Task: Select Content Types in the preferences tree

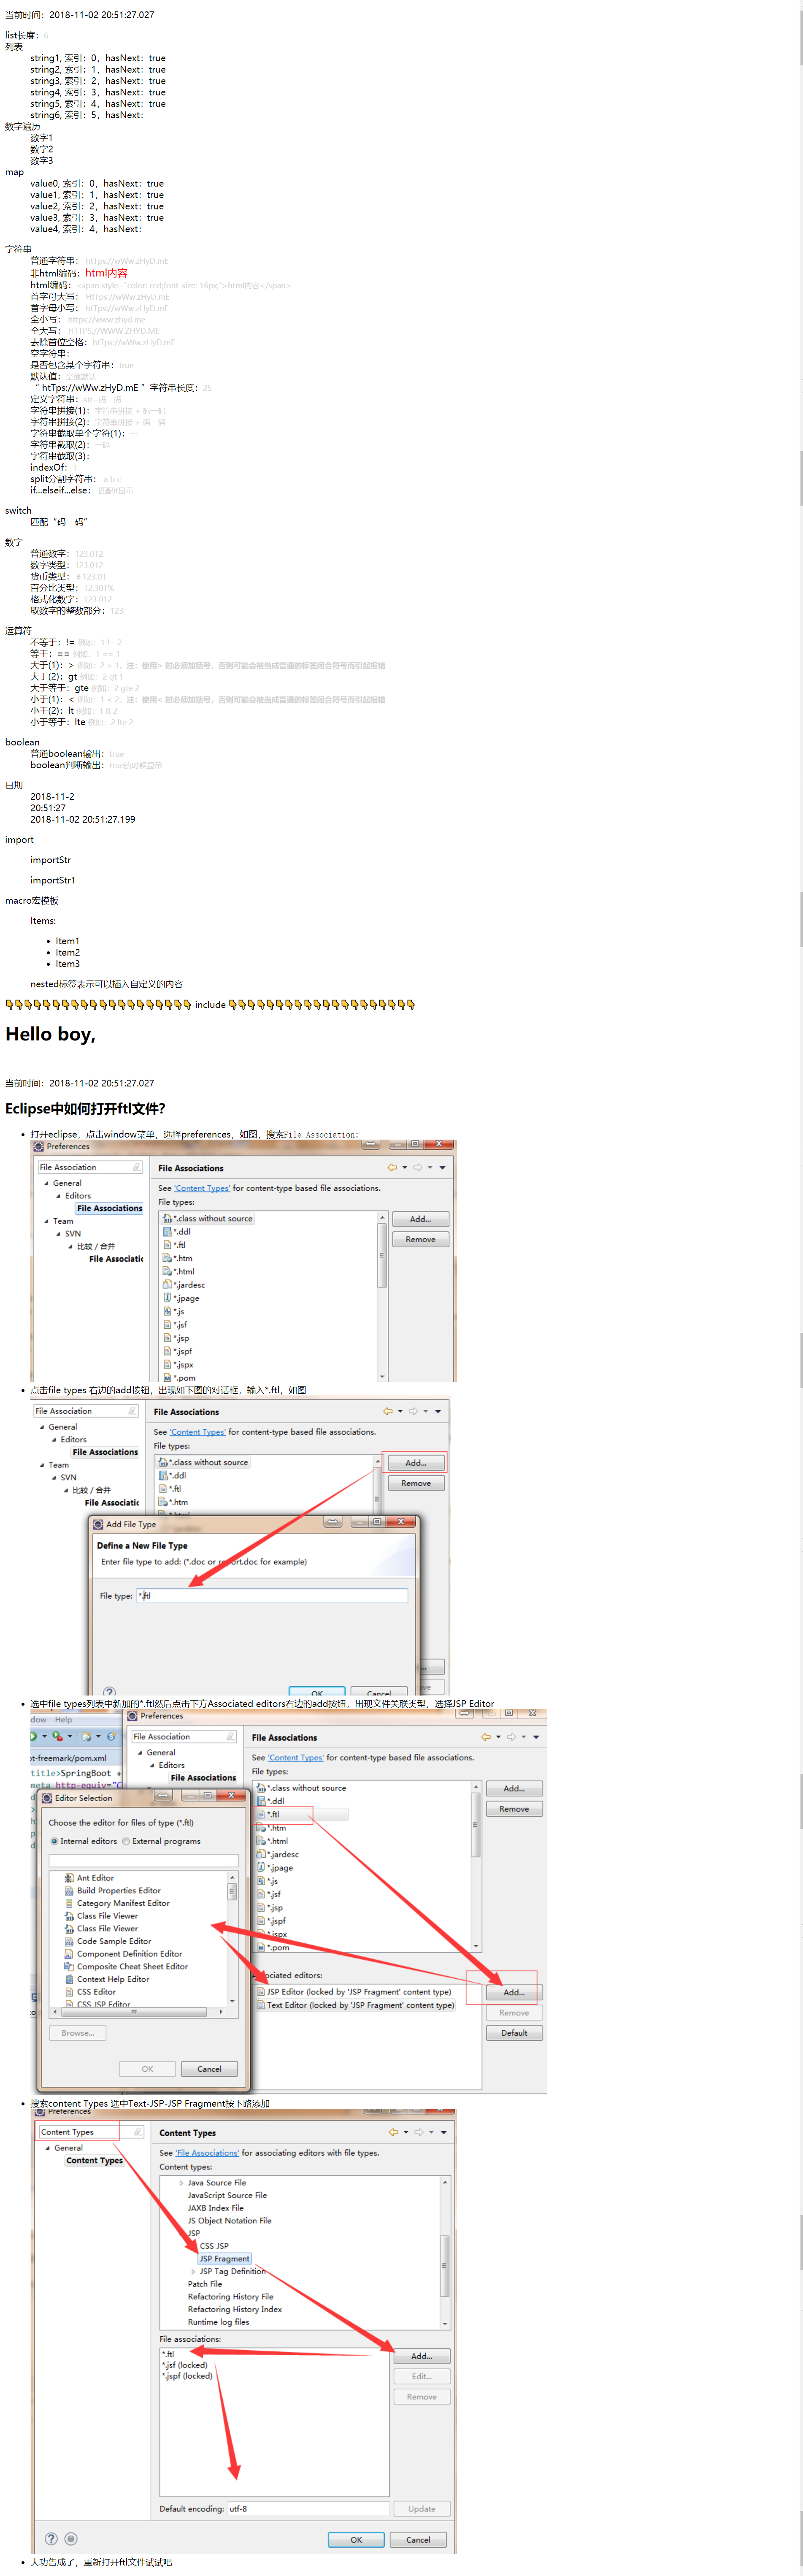Action: click(95, 2160)
